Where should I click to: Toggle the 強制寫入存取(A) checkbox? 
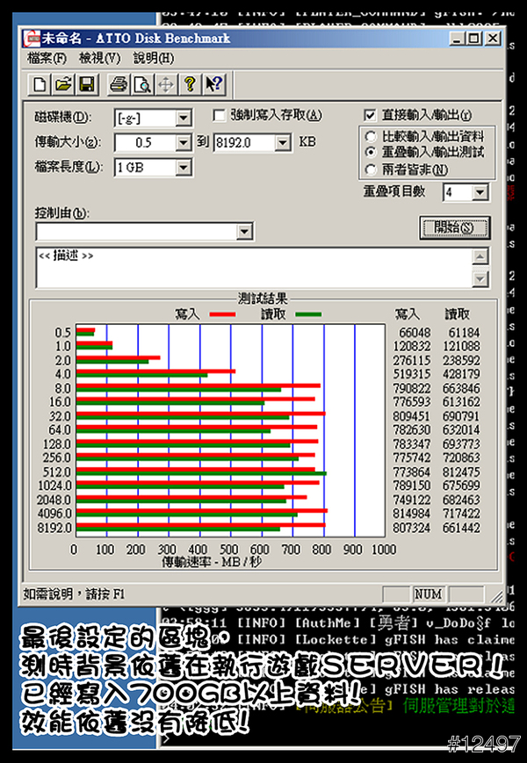pyautogui.click(x=220, y=115)
